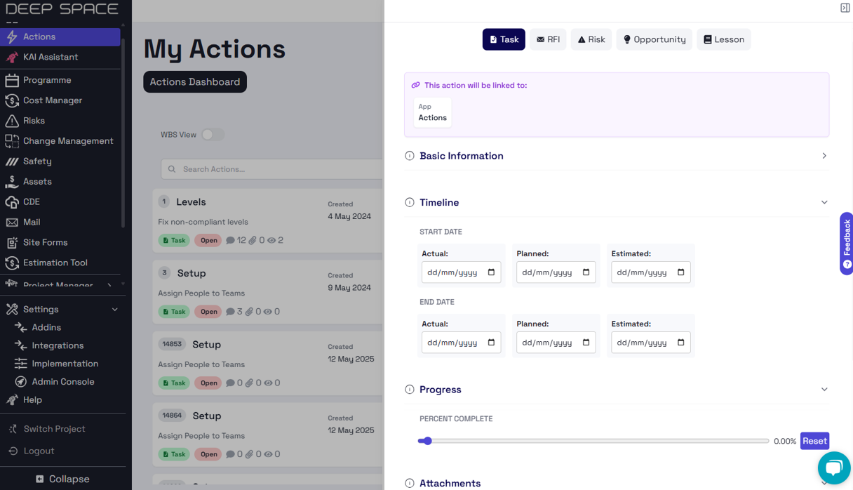Click the percent complete slider handle
853x490 pixels.
point(427,441)
